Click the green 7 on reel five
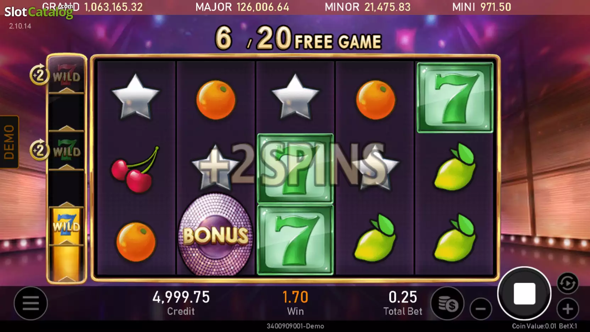This screenshot has width=590, height=332. point(455,98)
